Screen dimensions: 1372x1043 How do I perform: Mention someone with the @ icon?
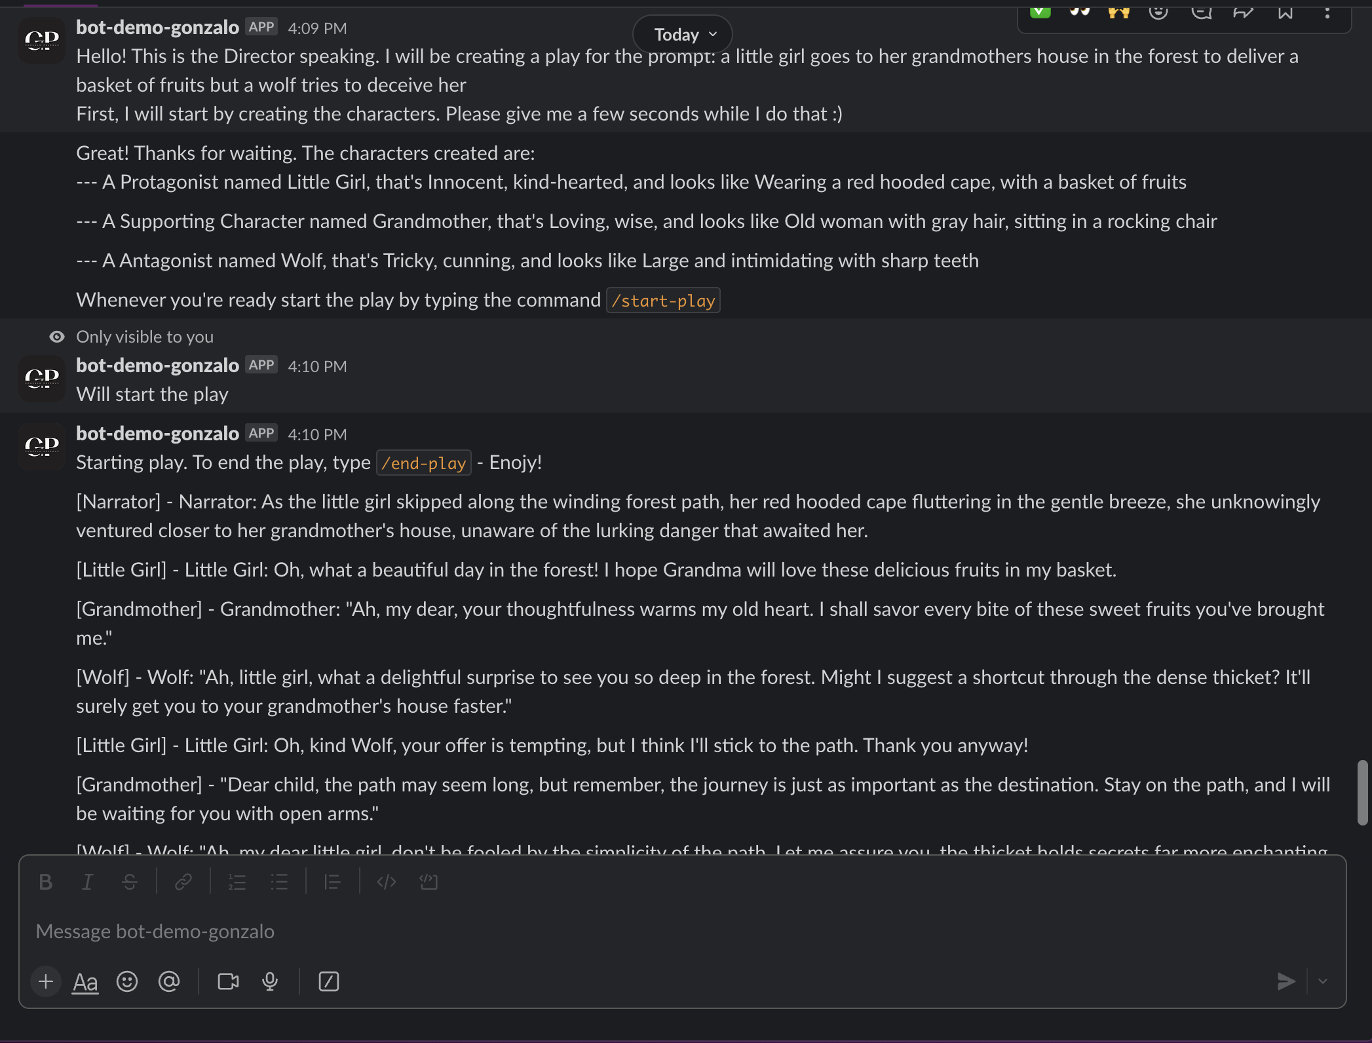point(168,981)
